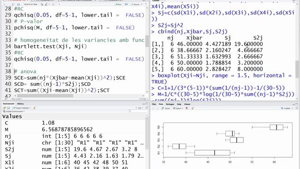Save the current script with disk icon
The height and width of the screenshot is (169, 300).
coord(18,4)
